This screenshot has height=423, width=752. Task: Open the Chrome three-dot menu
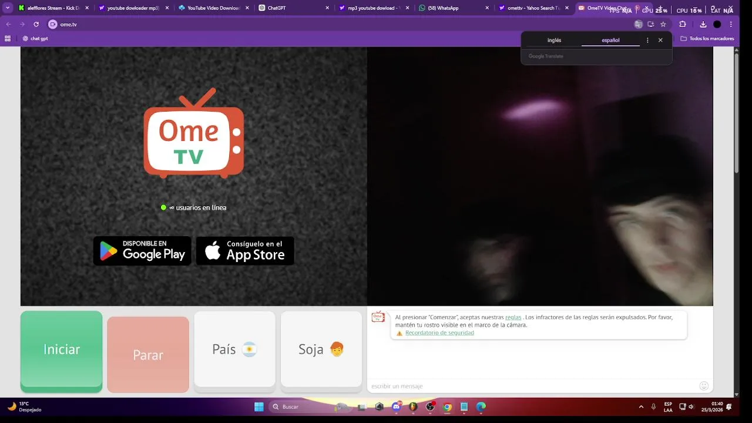coord(731,24)
